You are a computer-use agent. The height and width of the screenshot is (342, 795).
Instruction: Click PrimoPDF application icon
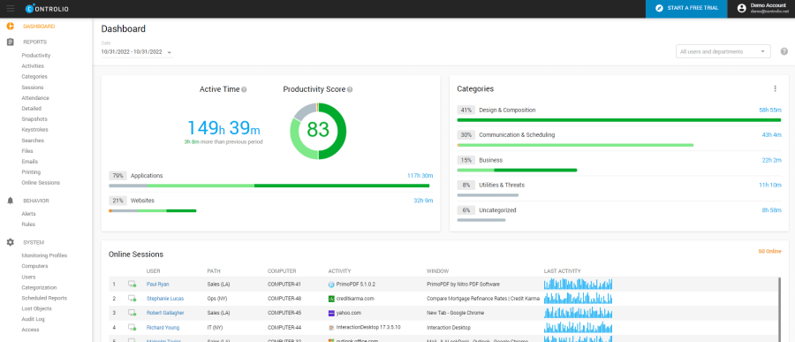click(331, 285)
